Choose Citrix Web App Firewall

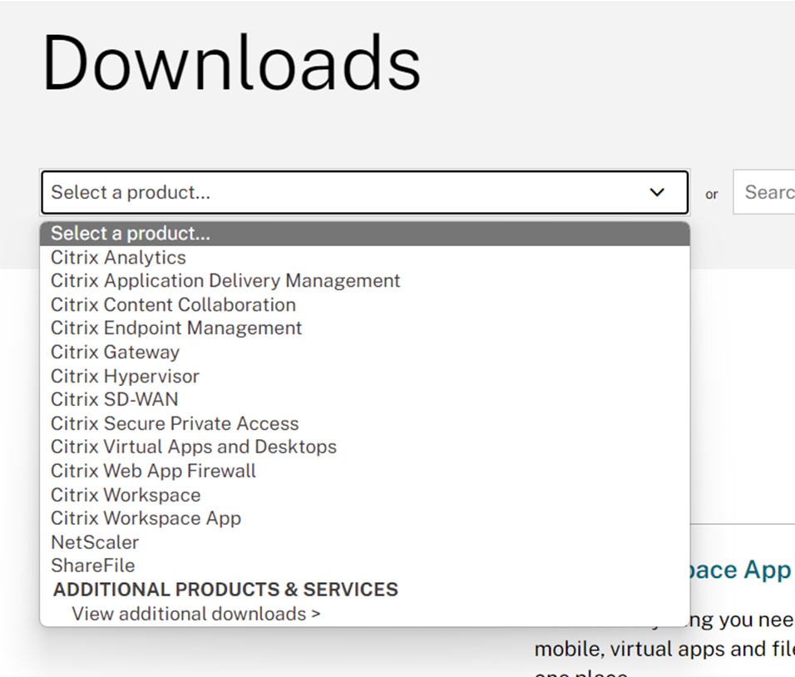(364, 471)
